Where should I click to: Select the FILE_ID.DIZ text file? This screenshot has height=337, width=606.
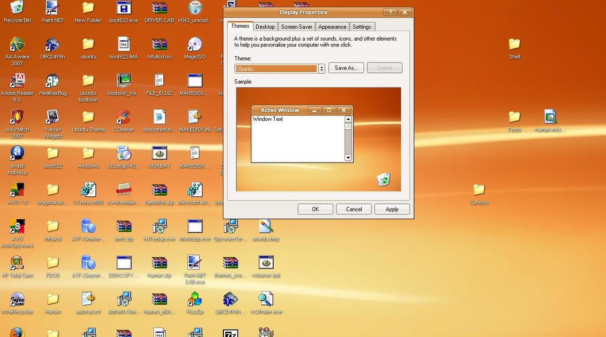click(x=159, y=81)
